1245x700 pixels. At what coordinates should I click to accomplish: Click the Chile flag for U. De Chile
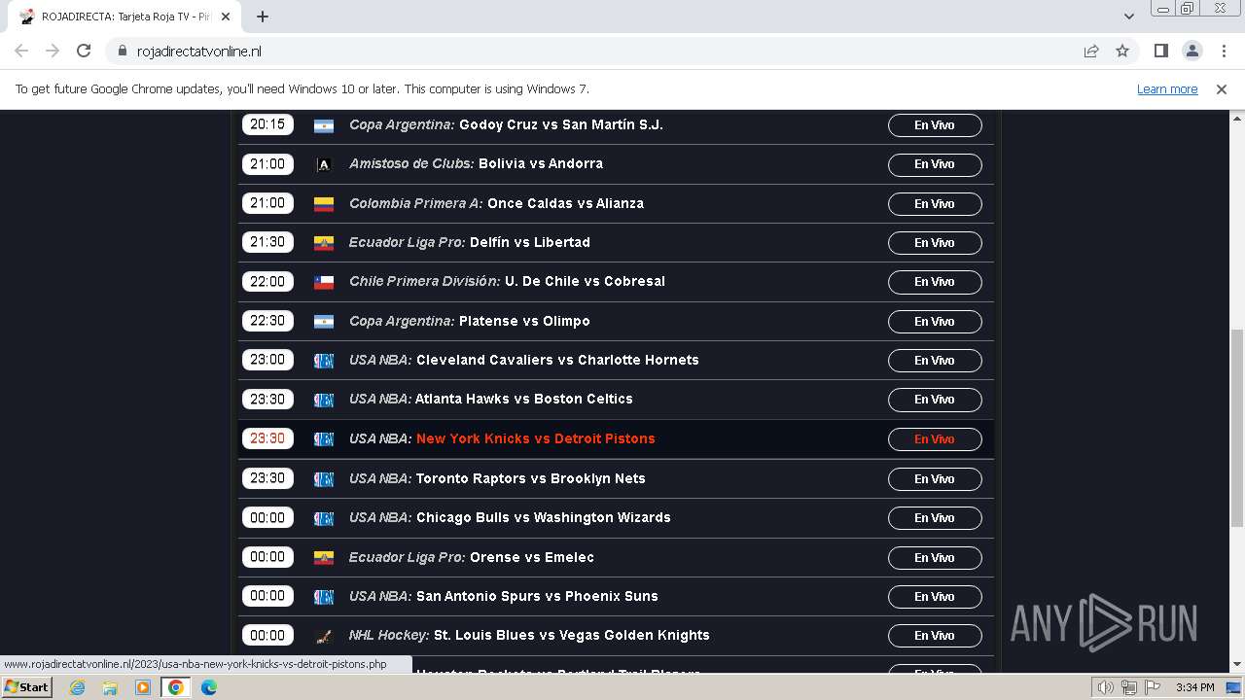coord(324,282)
